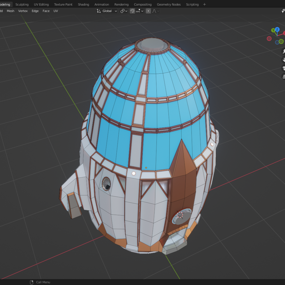Viewport: 285px width, 285px height.
Task: Open Global transform orientation dropdown
Action: coord(107,11)
